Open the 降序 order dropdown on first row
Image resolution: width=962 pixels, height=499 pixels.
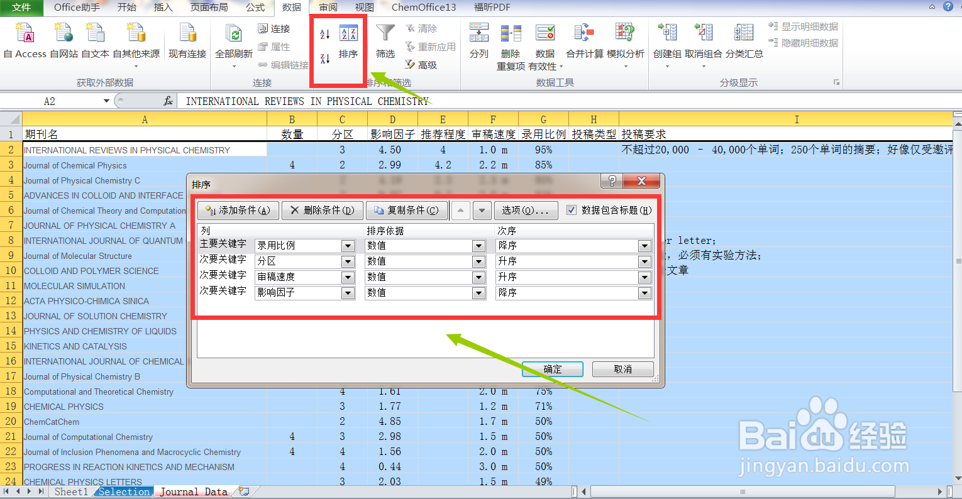(644, 246)
